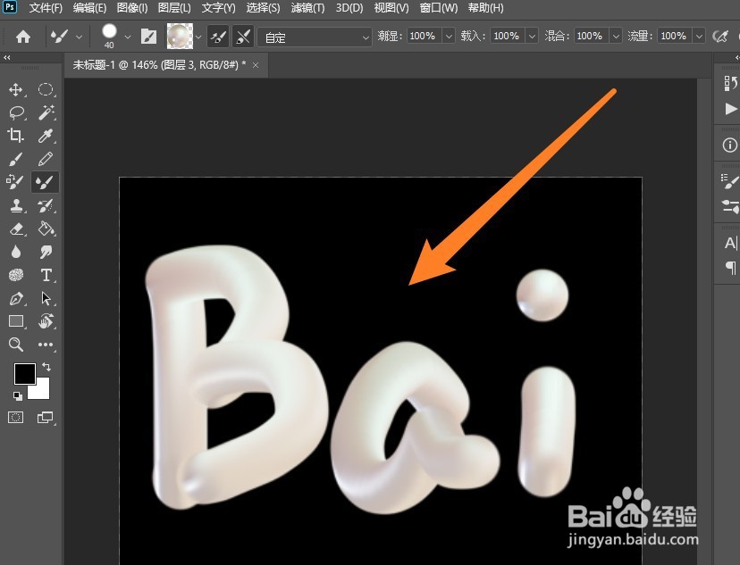Click the current brush load swatch

click(180, 37)
